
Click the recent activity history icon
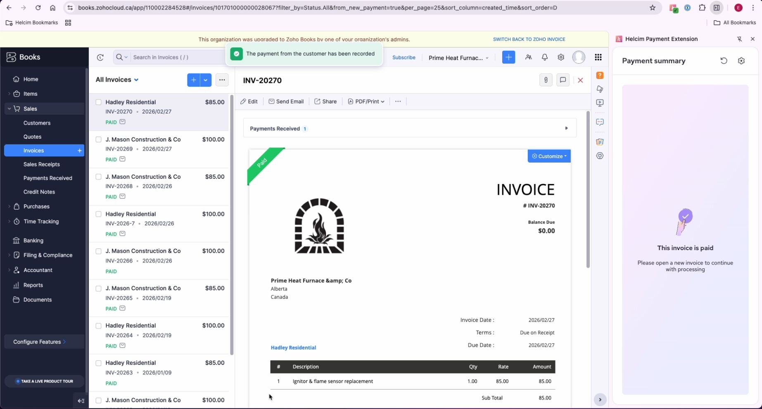(100, 57)
